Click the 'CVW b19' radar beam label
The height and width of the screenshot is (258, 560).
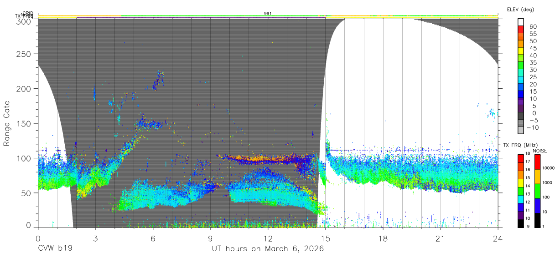pos(55,249)
